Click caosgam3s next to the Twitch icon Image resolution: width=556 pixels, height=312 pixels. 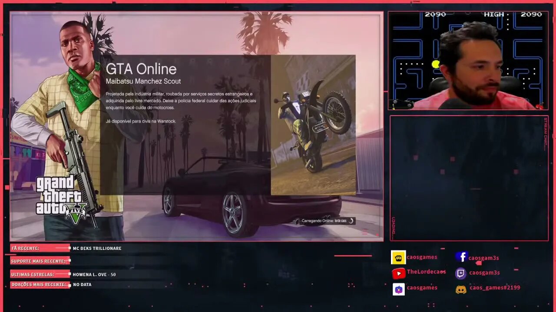(x=484, y=273)
